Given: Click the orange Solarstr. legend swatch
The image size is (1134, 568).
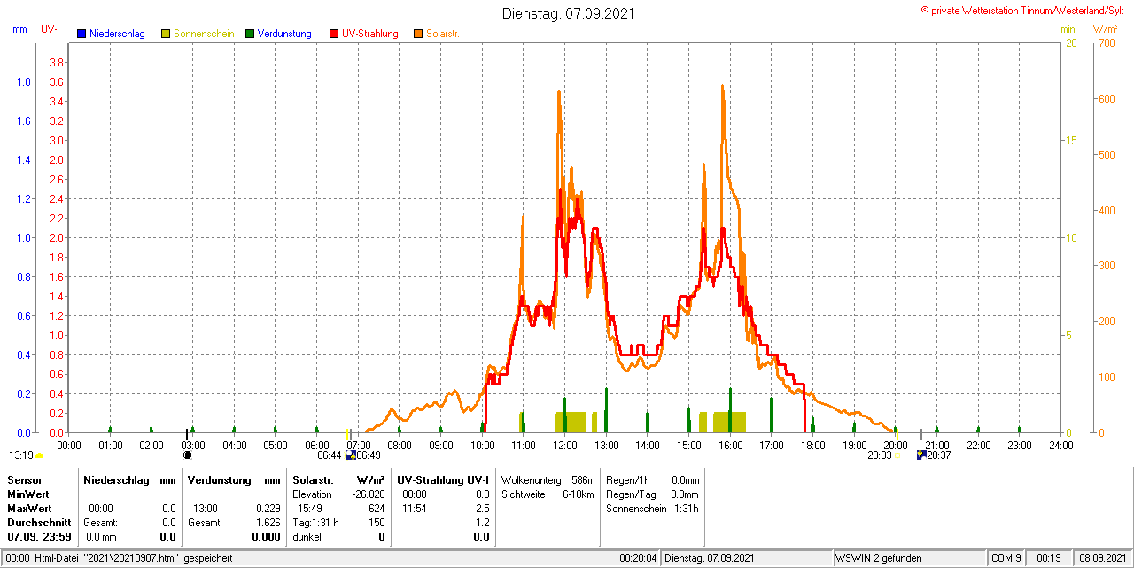Looking at the screenshot, I should tap(418, 34).
